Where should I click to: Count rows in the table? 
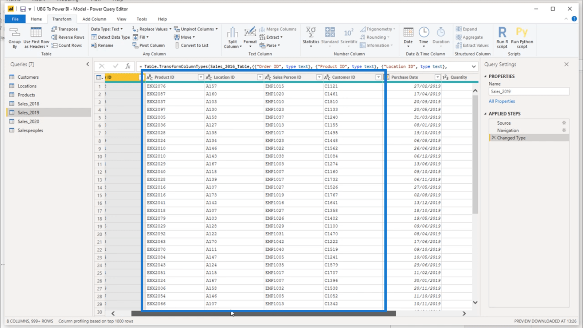tap(67, 46)
